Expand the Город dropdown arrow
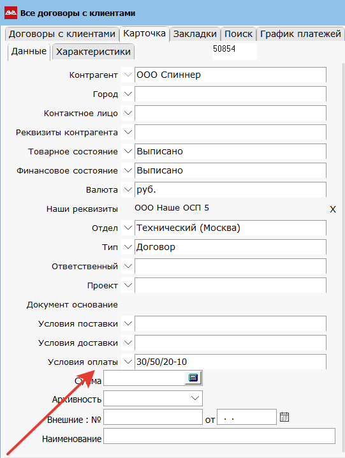This screenshot has height=458, width=345. click(x=128, y=94)
